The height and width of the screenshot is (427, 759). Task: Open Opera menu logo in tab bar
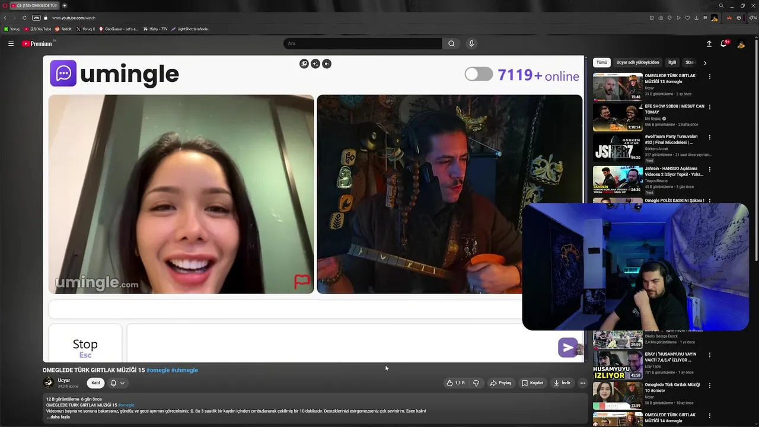[x=5, y=5]
